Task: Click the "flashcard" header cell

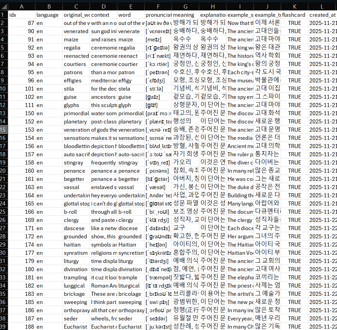Action: click(x=294, y=15)
